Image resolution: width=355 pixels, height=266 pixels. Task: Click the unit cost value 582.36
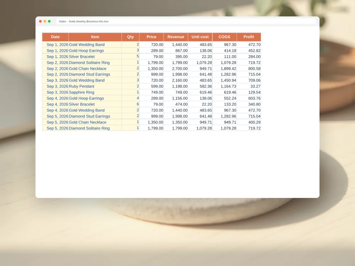point(206,86)
